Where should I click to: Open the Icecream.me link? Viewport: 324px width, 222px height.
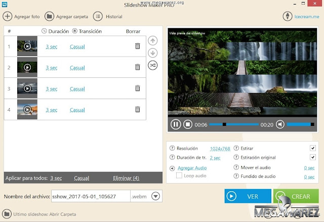(307, 17)
